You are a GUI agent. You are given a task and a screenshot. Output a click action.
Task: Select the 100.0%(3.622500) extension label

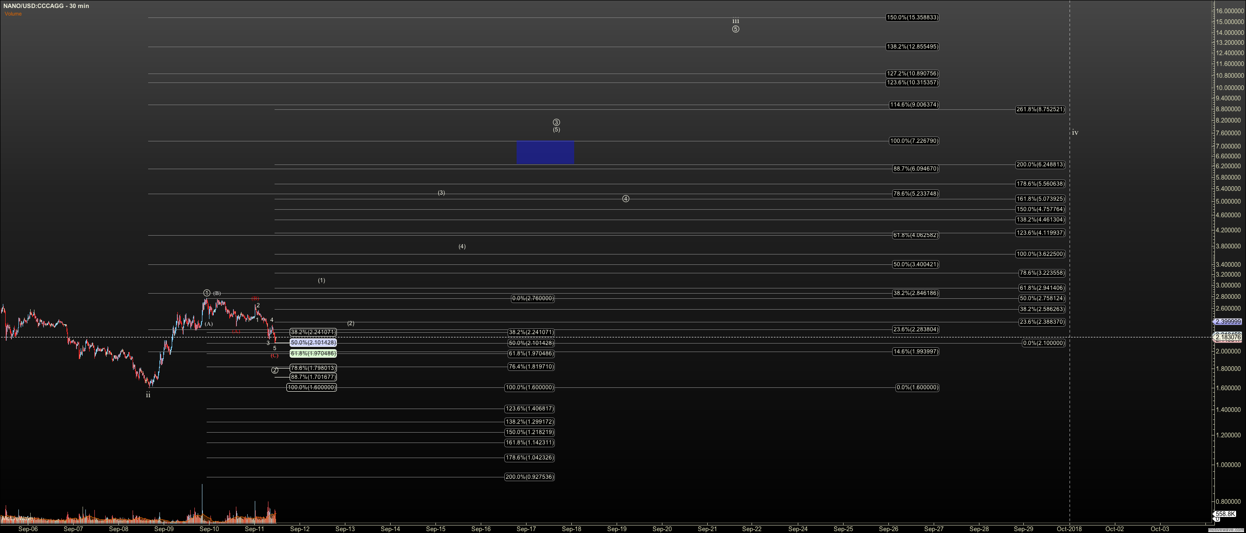[1040, 254]
